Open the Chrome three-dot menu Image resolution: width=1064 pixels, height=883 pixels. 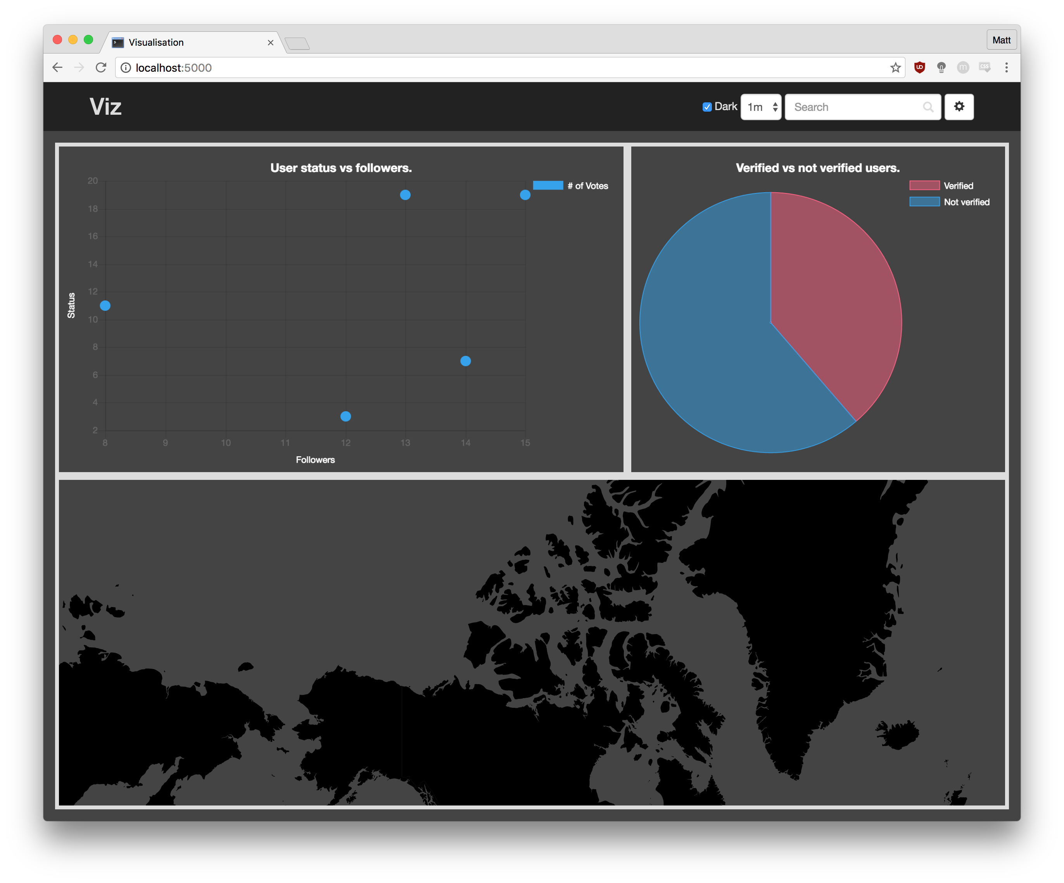click(x=1006, y=67)
